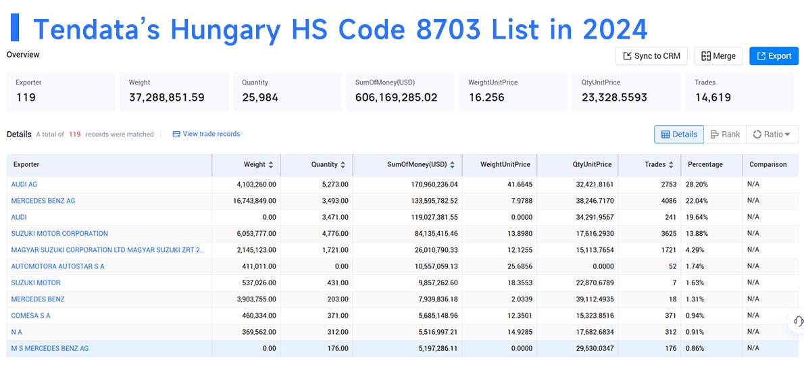Image resolution: width=804 pixels, height=365 pixels.
Task: Open SUZUKI MOTOR CORPORATION exporter link
Action: pos(59,234)
